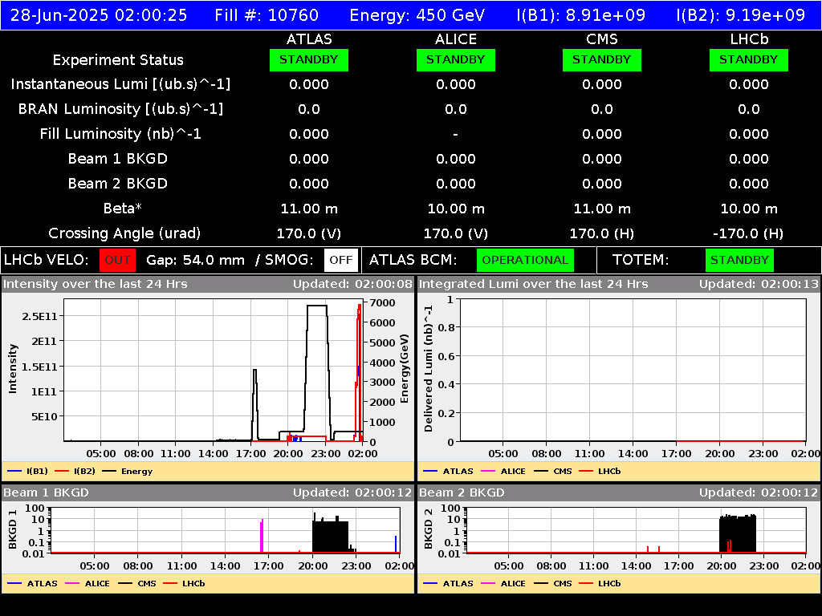Select the Energy: 450 GeV text
Screen dimensions: 822x616
417,14
